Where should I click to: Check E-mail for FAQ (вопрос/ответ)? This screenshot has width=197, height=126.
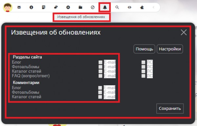coord(100,76)
